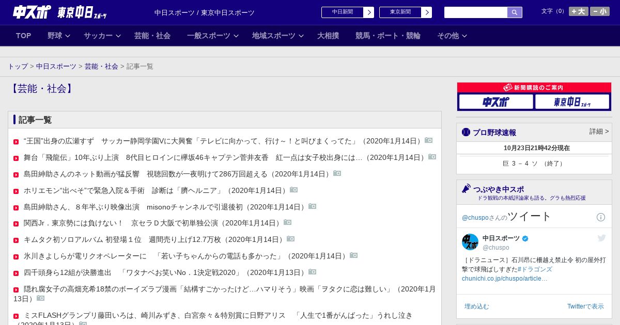This screenshot has height=325, width=620.
Task: Increase text size with the 大 button
Action: [x=579, y=11]
